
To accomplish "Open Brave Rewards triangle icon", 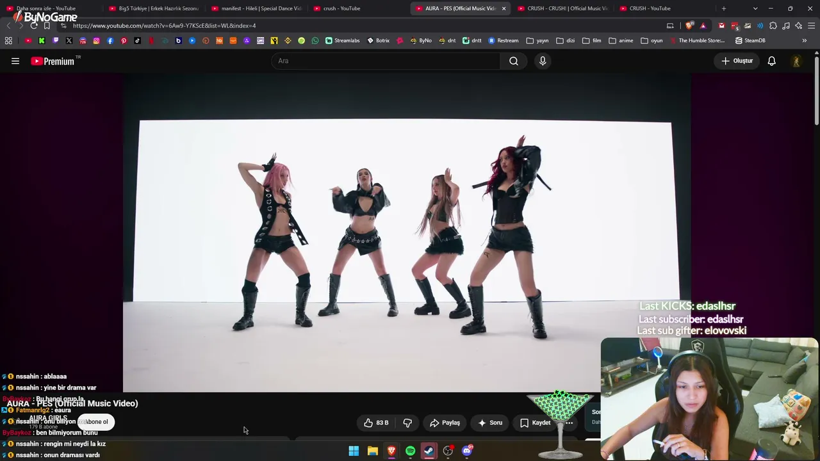I will tap(703, 26).
